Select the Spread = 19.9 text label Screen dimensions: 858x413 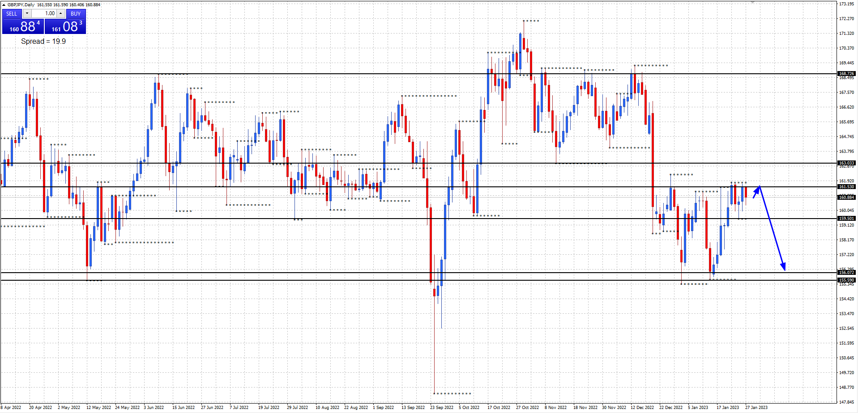click(43, 41)
